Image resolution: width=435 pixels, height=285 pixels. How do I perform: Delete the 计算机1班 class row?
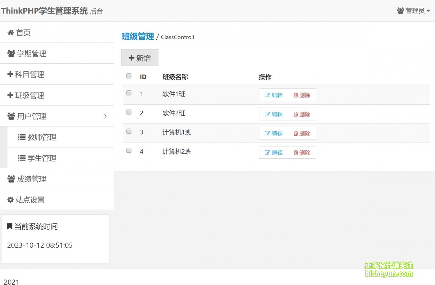(x=302, y=133)
